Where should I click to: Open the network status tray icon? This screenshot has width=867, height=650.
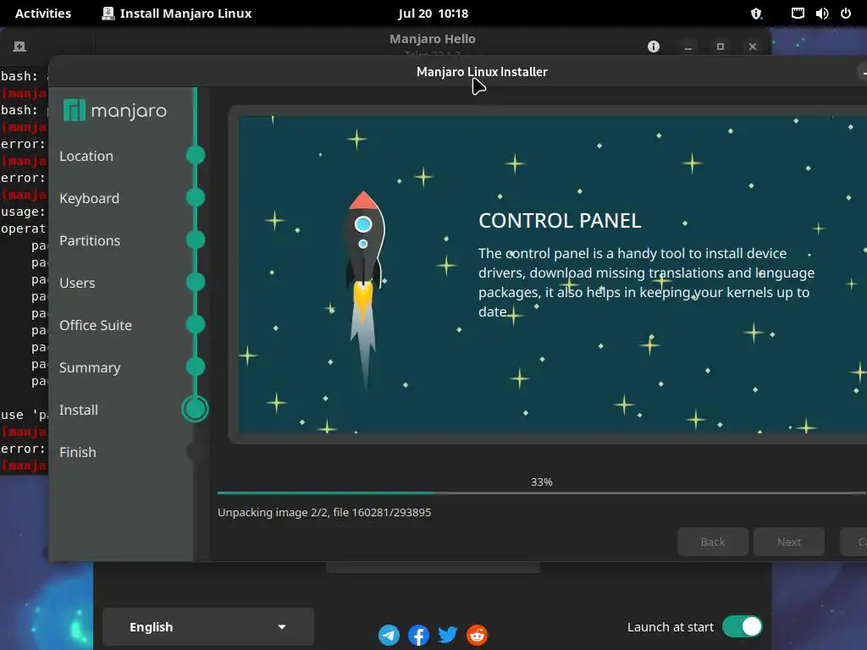(798, 14)
